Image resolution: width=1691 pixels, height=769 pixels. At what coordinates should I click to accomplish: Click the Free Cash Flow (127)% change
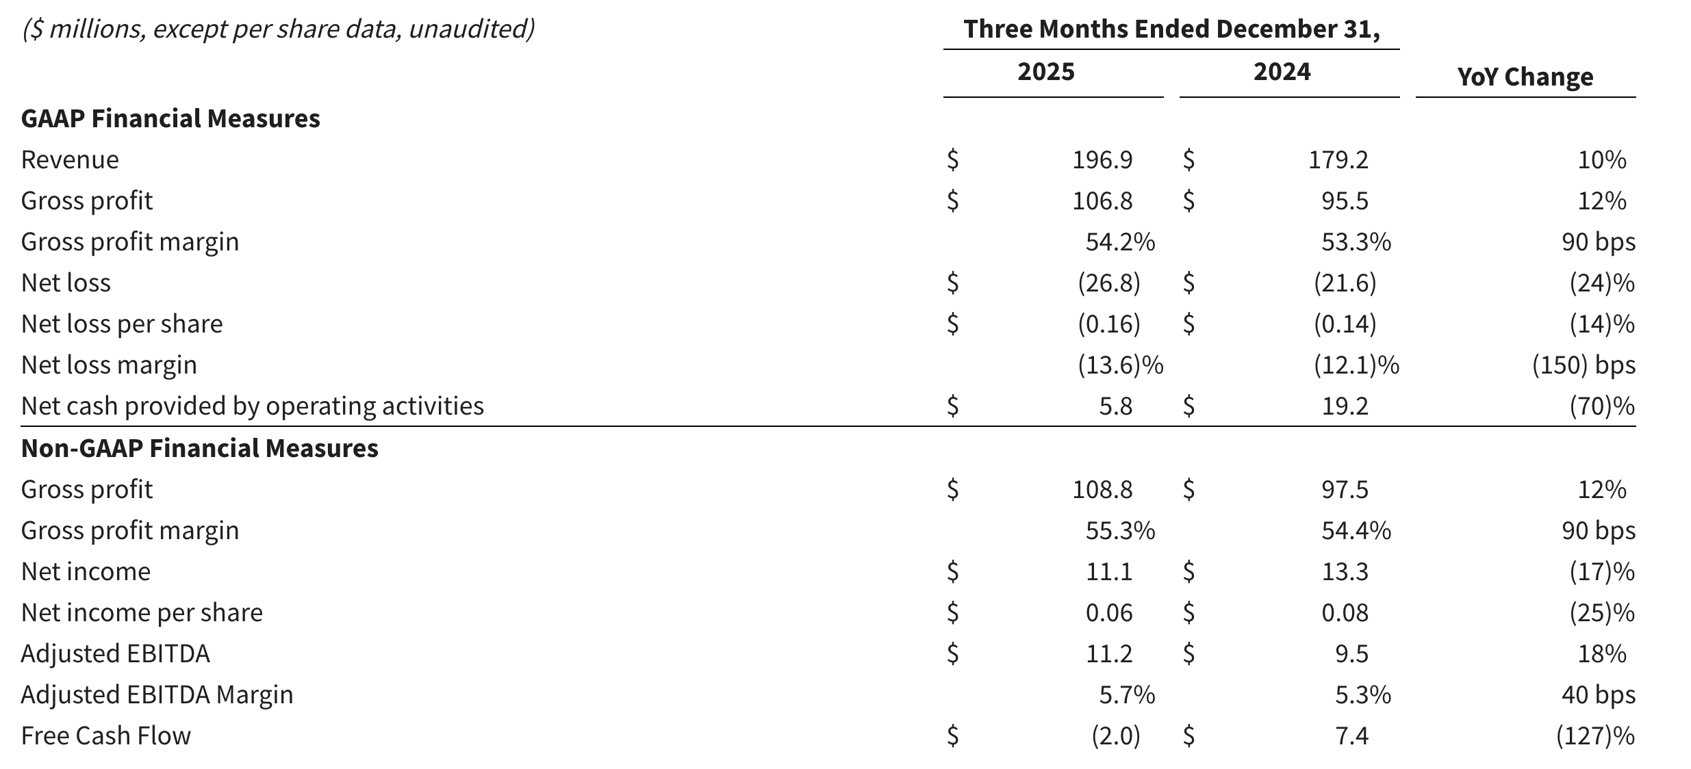click(x=1594, y=736)
